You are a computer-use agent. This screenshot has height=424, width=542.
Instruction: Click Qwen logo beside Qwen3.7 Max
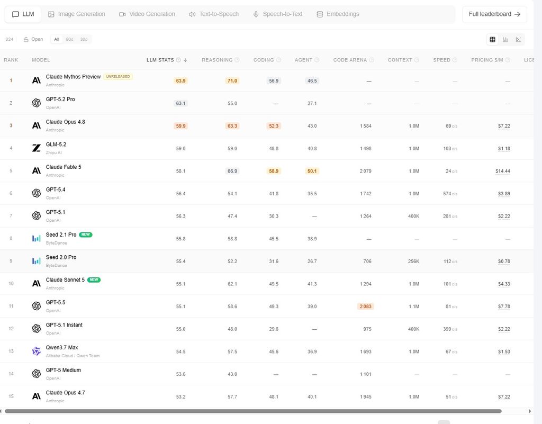(37, 351)
